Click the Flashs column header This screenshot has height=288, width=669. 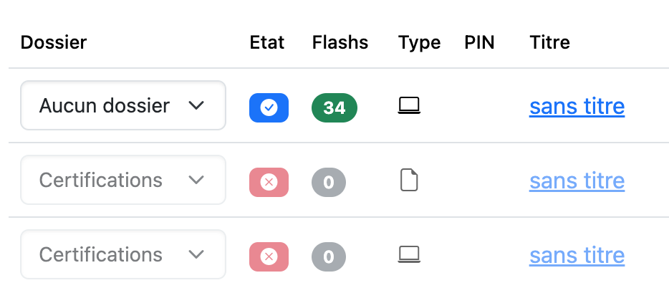(340, 42)
